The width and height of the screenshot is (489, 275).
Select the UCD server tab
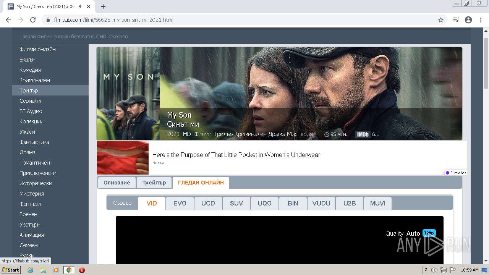208,203
